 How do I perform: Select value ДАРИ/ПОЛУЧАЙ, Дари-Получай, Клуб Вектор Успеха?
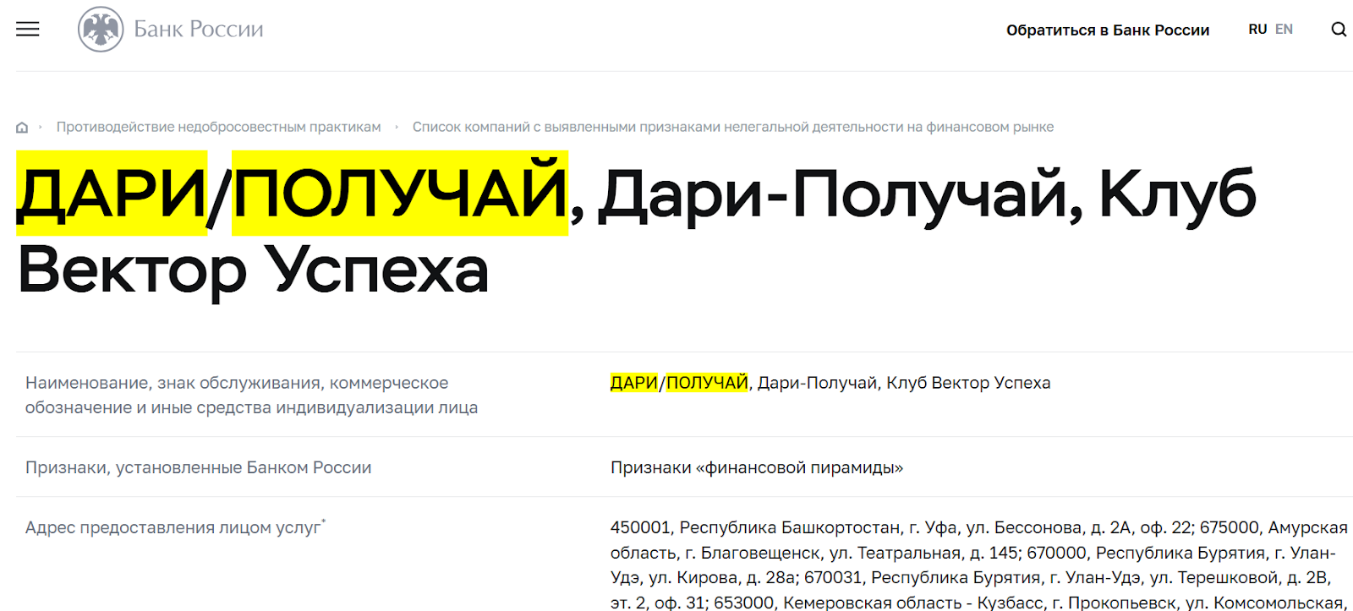point(830,383)
